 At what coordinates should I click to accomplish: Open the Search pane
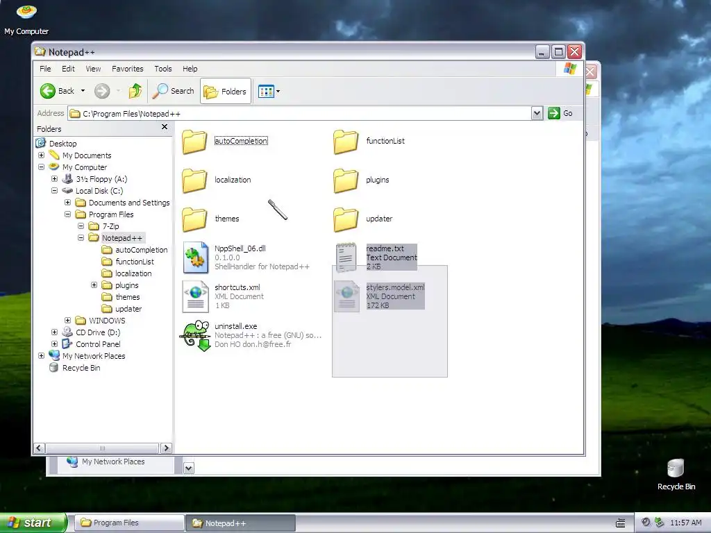point(173,91)
